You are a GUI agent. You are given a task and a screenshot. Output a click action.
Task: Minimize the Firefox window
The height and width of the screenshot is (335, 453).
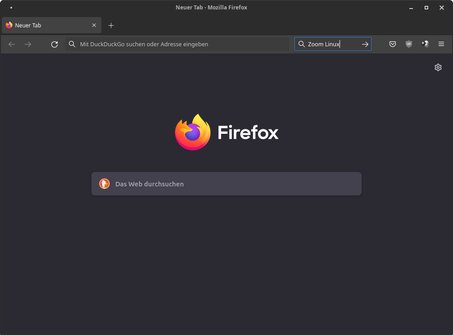coord(411,8)
